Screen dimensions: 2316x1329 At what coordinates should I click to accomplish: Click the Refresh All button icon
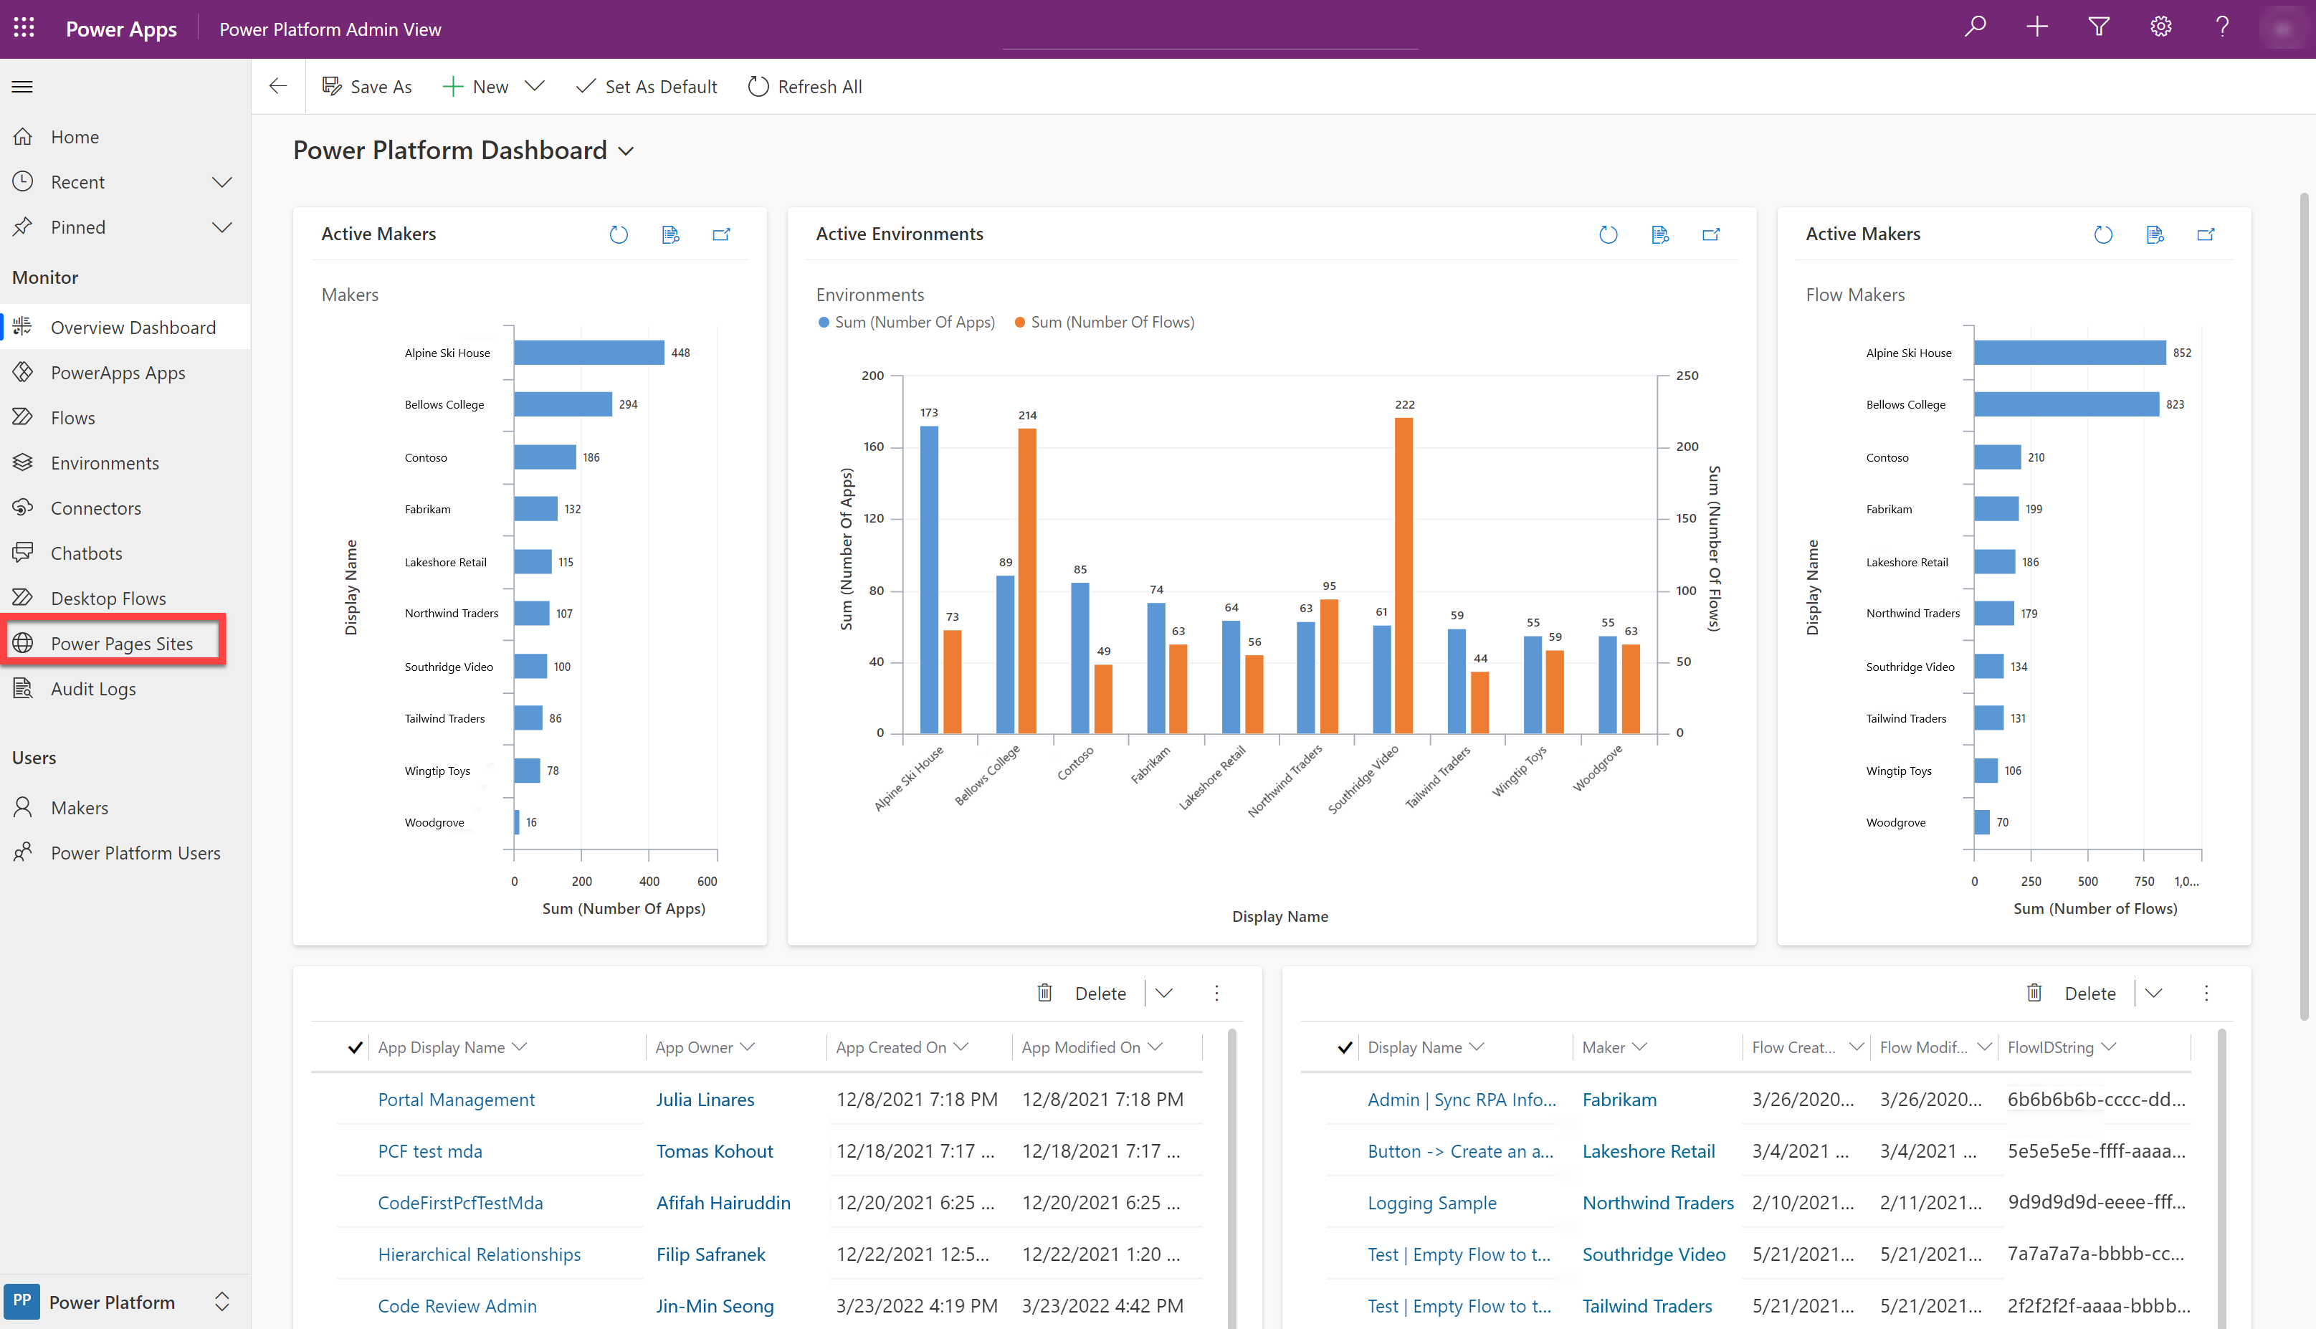tap(759, 86)
